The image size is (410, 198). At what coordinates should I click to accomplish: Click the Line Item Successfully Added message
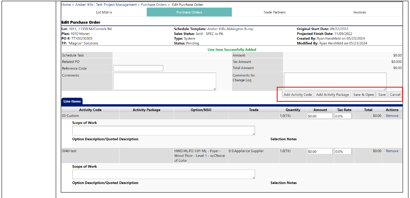(x=232, y=49)
